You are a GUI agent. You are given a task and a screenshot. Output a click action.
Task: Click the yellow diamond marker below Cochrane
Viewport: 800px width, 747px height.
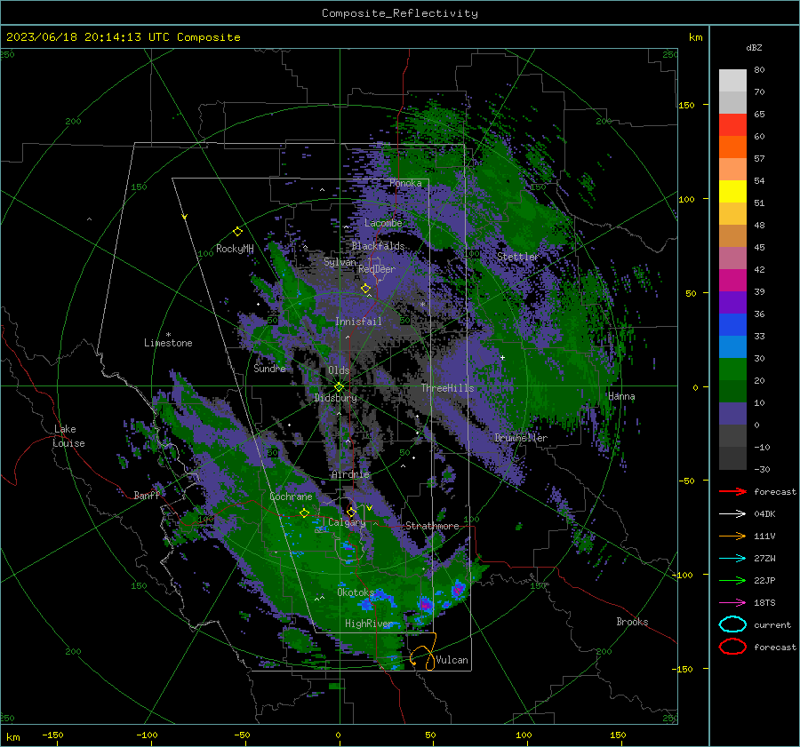click(304, 513)
